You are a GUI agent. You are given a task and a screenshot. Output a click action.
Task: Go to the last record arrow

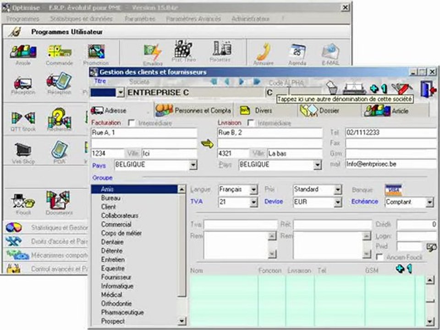(x=257, y=82)
